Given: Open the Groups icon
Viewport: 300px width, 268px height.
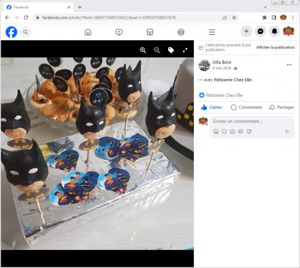Looking at the screenshot, I should tap(181, 32).
